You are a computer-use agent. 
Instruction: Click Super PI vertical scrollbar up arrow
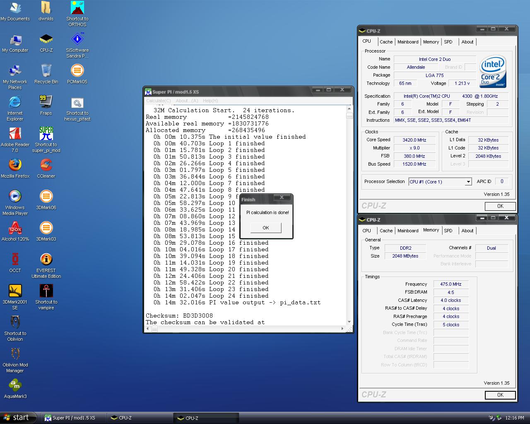(x=349, y=109)
